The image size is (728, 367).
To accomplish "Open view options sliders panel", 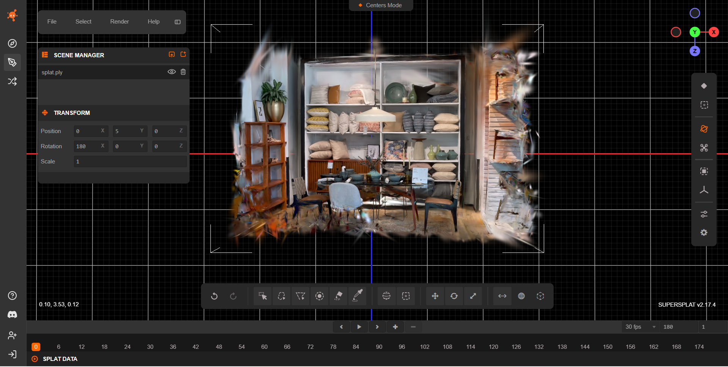I will (704, 214).
